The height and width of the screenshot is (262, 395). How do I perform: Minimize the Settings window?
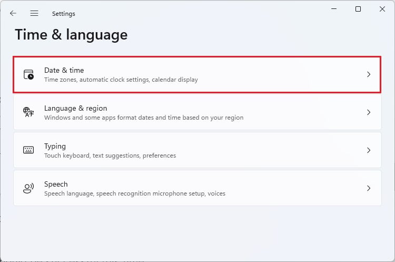[334, 9]
